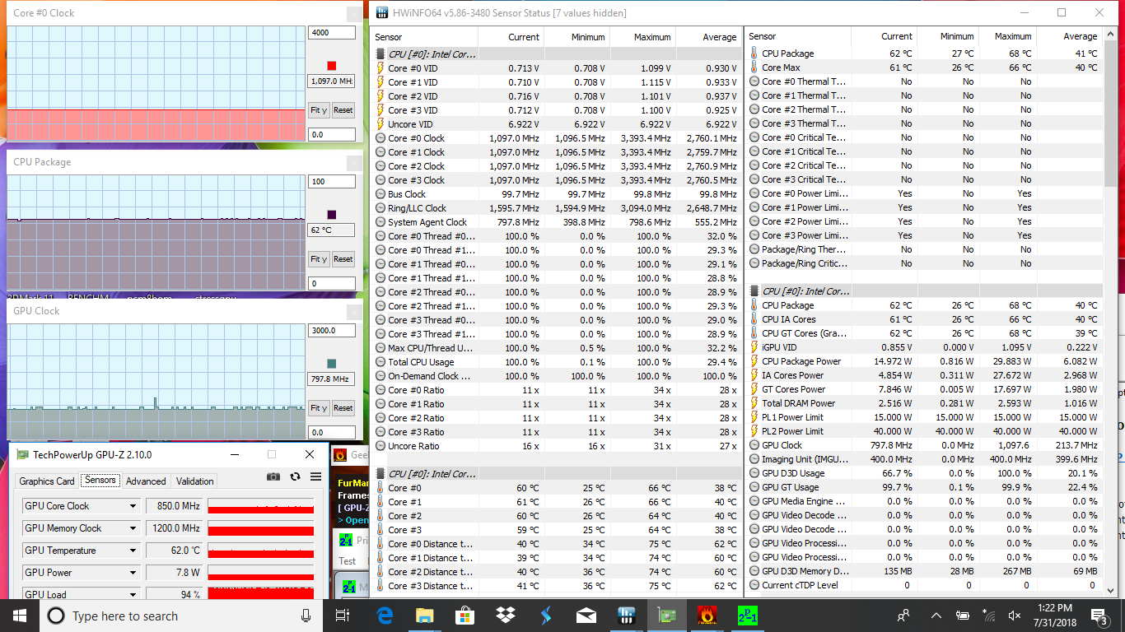Open the Advanced tab in GPU-Z
1125x632 pixels.
[x=146, y=481]
